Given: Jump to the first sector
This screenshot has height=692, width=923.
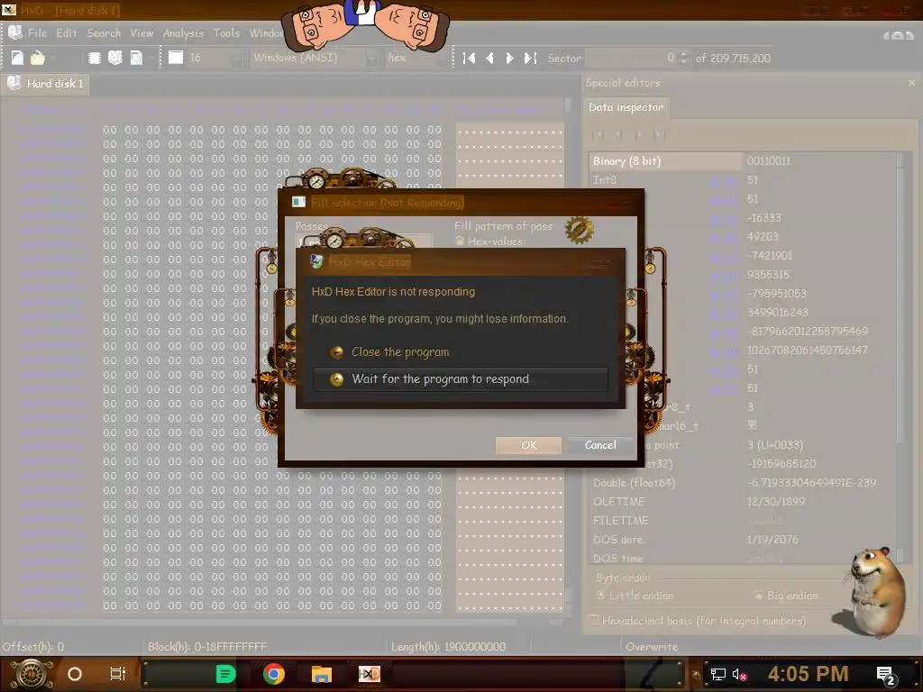Looking at the screenshot, I should [469, 58].
